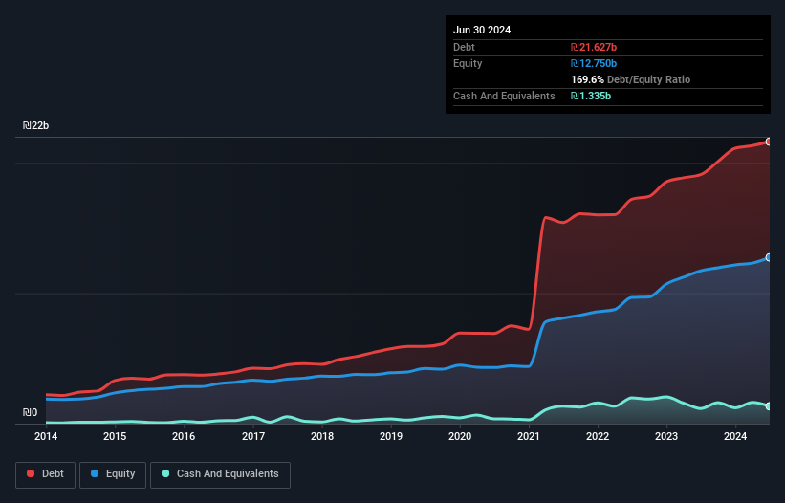Image resolution: width=785 pixels, height=503 pixels.
Task: Click the ₪21.627b debt value
Action: click(594, 47)
